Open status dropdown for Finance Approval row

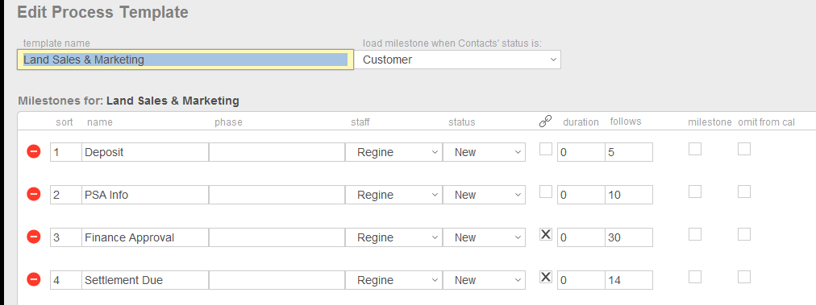point(484,237)
